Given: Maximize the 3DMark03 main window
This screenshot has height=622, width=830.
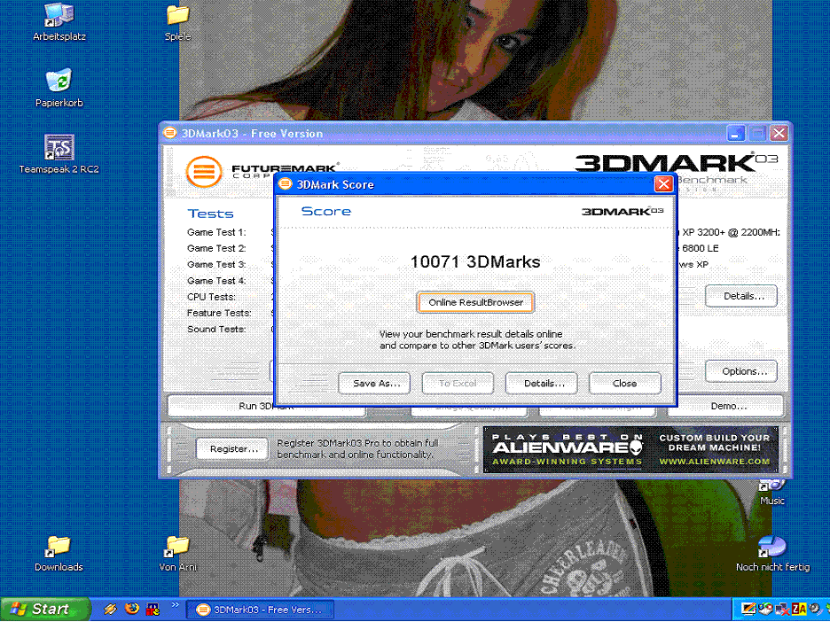Looking at the screenshot, I should (757, 133).
